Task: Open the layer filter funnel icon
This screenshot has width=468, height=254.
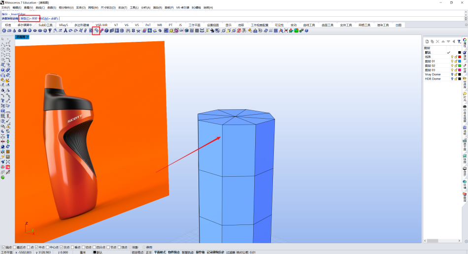Action: tap(459, 42)
